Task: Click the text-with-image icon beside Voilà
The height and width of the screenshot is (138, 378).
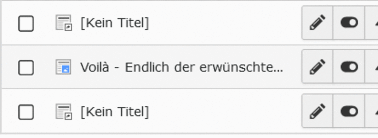Action: pyautogui.click(x=64, y=67)
